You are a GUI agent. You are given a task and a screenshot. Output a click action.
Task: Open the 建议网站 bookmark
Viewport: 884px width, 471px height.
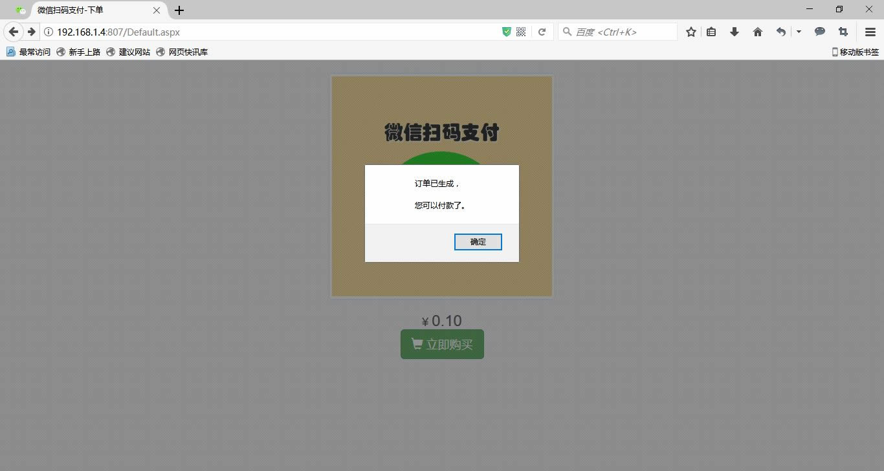tap(128, 52)
